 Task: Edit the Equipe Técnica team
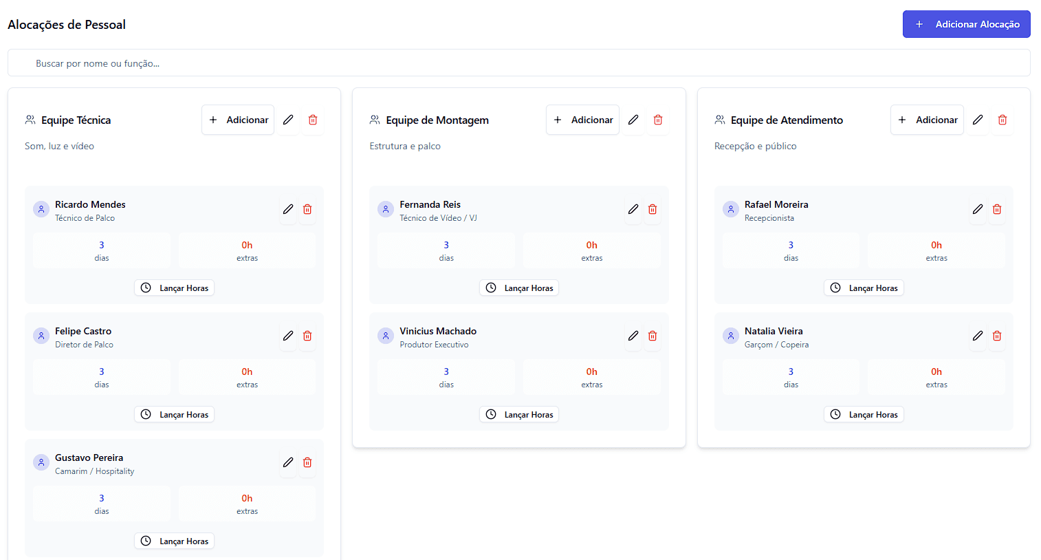pos(288,120)
